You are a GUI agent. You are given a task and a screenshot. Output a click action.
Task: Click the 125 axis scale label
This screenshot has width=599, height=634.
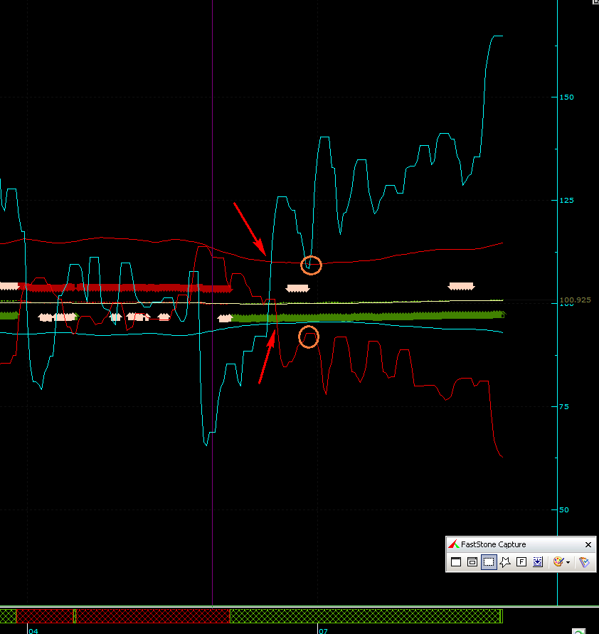[566, 200]
